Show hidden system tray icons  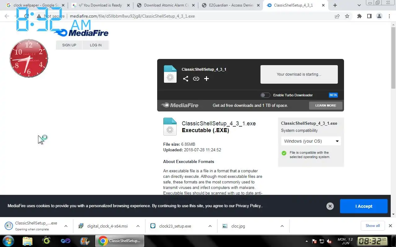coord(307,241)
